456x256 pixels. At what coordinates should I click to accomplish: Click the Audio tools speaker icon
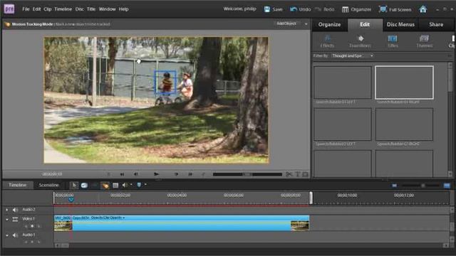[x=125, y=185]
